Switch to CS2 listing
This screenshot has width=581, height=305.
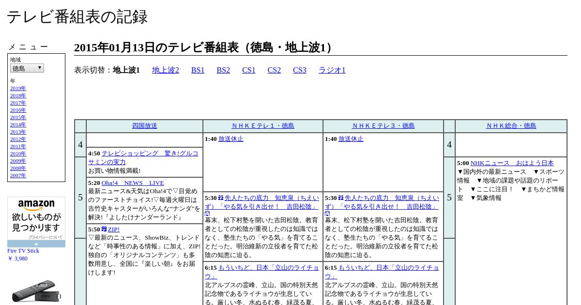pos(274,70)
